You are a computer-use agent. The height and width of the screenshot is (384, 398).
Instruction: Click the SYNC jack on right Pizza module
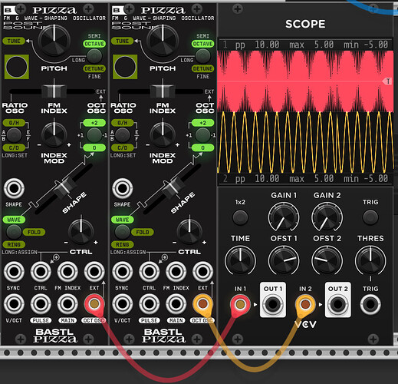[x=123, y=272]
